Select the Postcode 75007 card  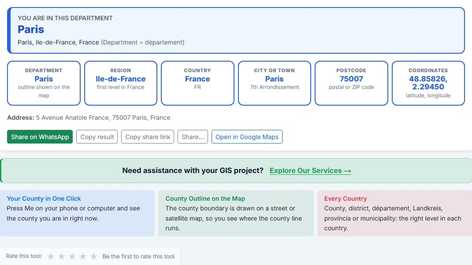351,83
